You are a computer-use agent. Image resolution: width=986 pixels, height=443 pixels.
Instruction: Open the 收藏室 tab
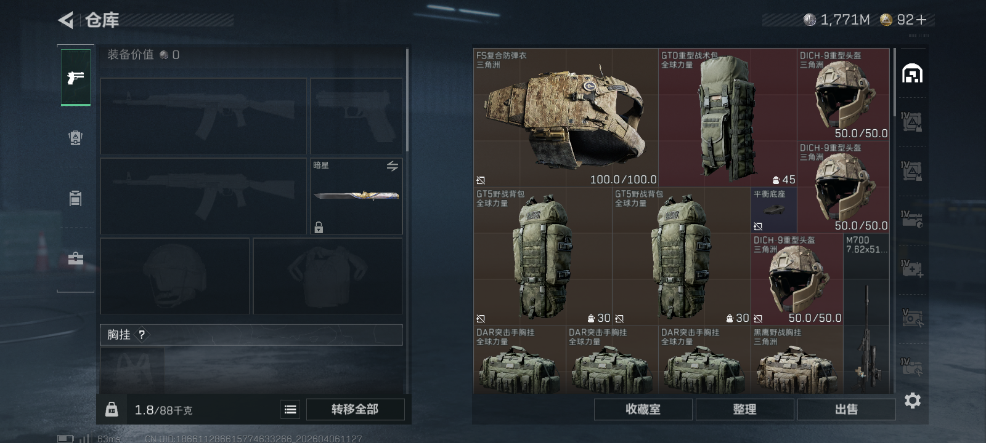click(643, 409)
